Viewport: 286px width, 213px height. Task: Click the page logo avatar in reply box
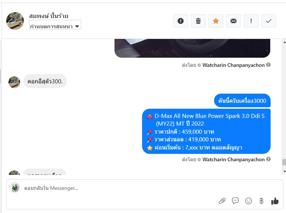point(15,188)
